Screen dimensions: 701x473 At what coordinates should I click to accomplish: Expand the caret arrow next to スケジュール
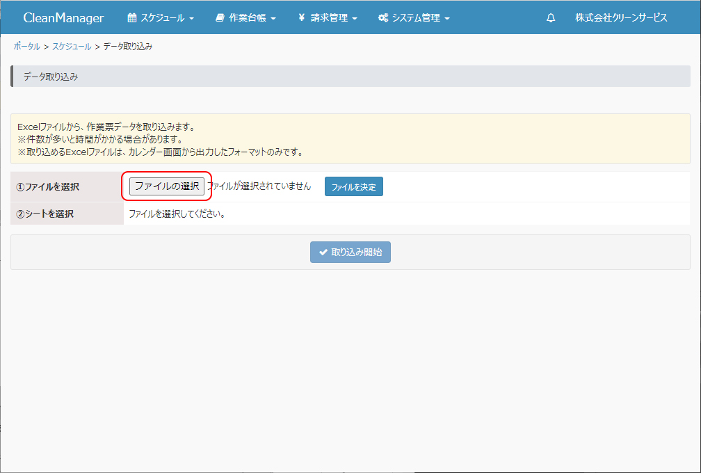192,19
